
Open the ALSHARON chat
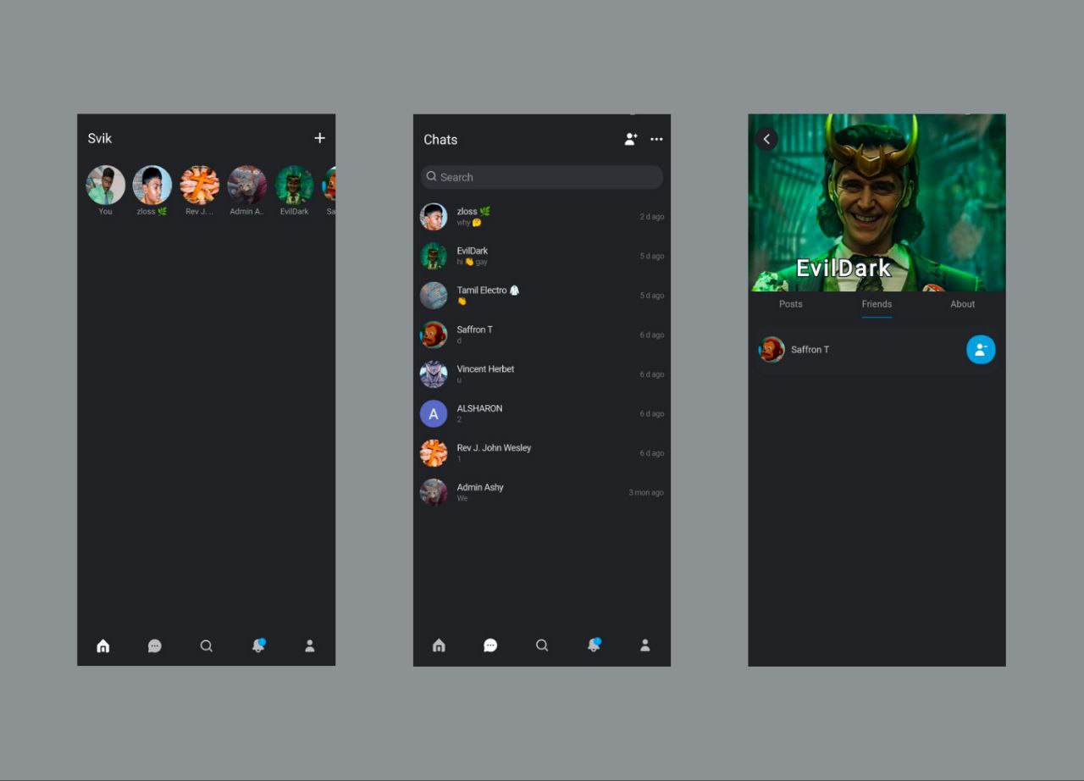coord(542,413)
